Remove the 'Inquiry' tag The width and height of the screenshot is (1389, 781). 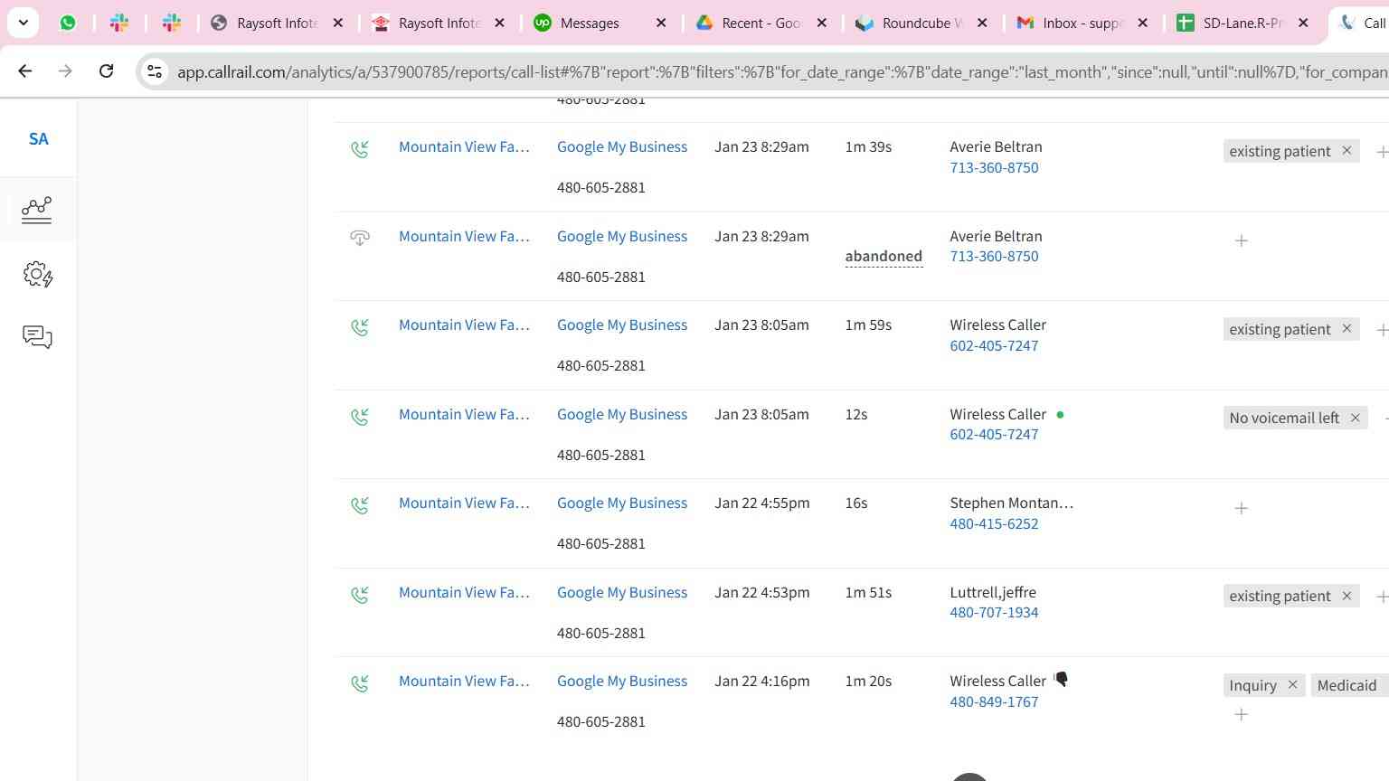(x=1292, y=685)
